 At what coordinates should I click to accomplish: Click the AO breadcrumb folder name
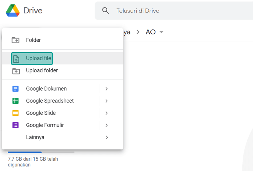pos(150,32)
